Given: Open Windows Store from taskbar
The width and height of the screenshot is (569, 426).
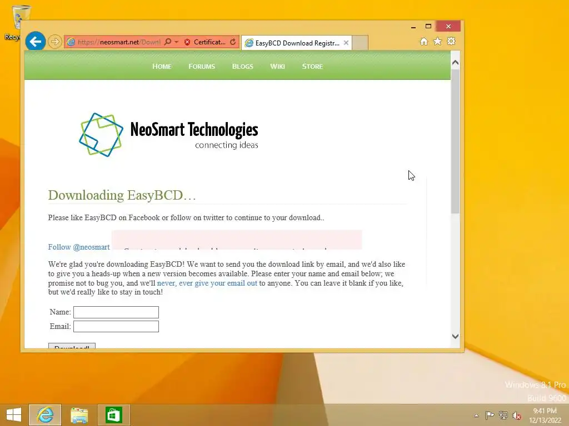Looking at the screenshot, I should coord(113,415).
